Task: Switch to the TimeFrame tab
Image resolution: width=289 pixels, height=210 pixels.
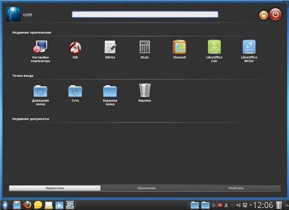Action: coord(236,188)
